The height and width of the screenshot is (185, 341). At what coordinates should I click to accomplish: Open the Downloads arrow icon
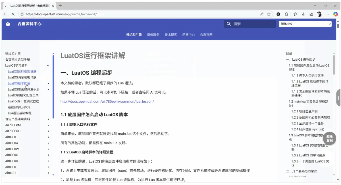pyautogui.click(x=303, y=14)
